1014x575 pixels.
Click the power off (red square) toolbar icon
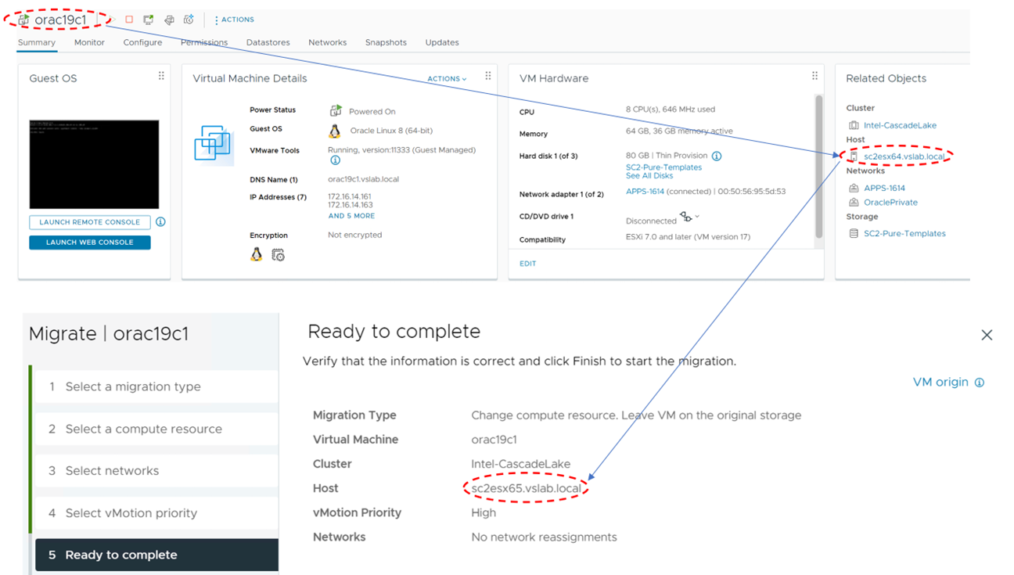[x=129, y=20]
